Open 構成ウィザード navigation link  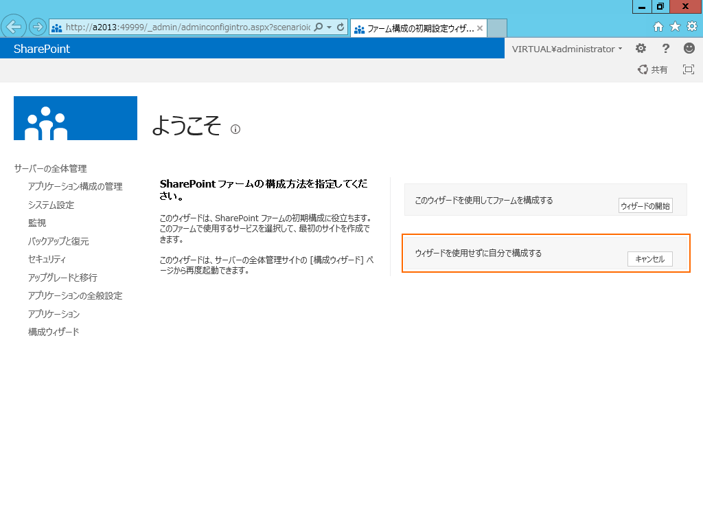tap(54, 332)
